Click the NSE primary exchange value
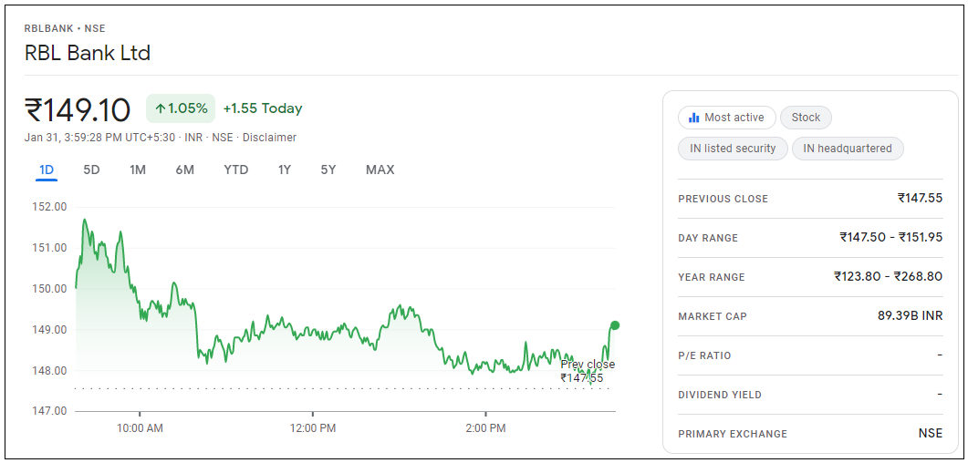The image size is (968, 463). point(931,434)
